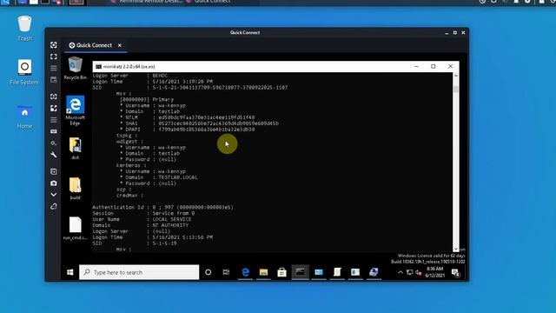Viewport: 556px width, 313px height.
Task: Select the Quick Connect tab
Action: pos(90,45)
